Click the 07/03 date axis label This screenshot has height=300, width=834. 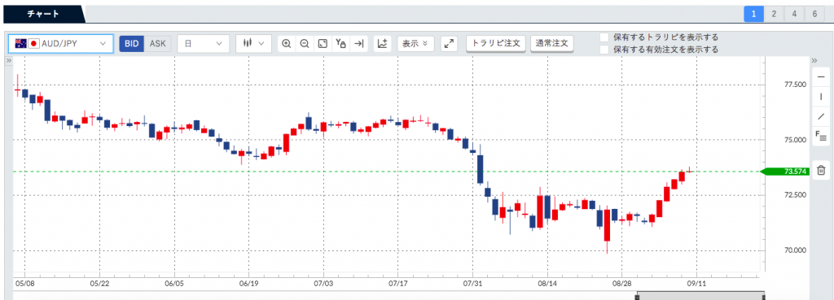click(323, 284)
